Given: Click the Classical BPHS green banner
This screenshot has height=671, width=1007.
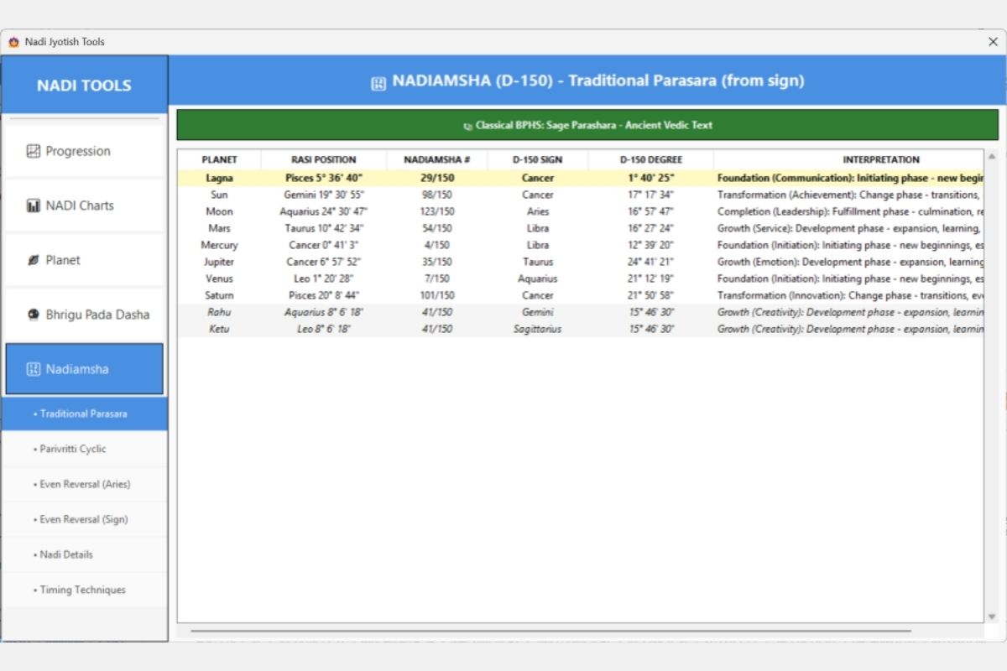Looking at the screenshot, I should click(587, 125).
